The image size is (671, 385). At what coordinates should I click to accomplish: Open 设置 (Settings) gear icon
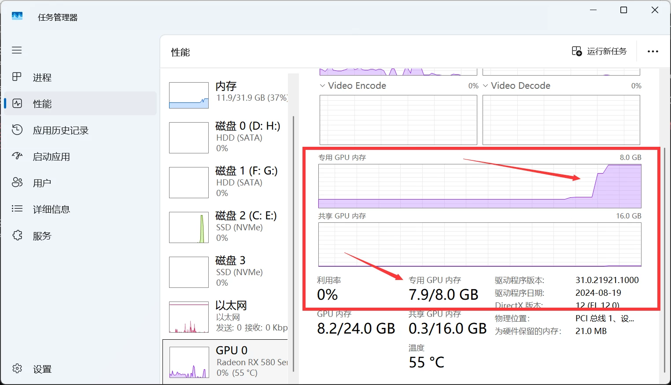click(17, 369)
